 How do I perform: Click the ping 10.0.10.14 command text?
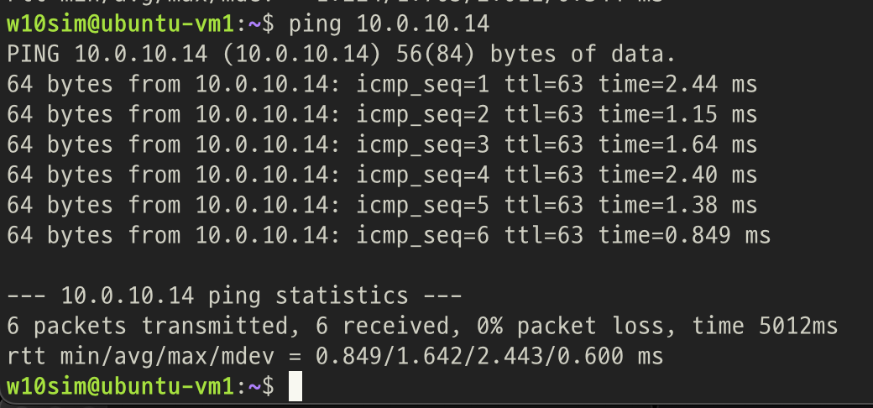pos(389,24)
